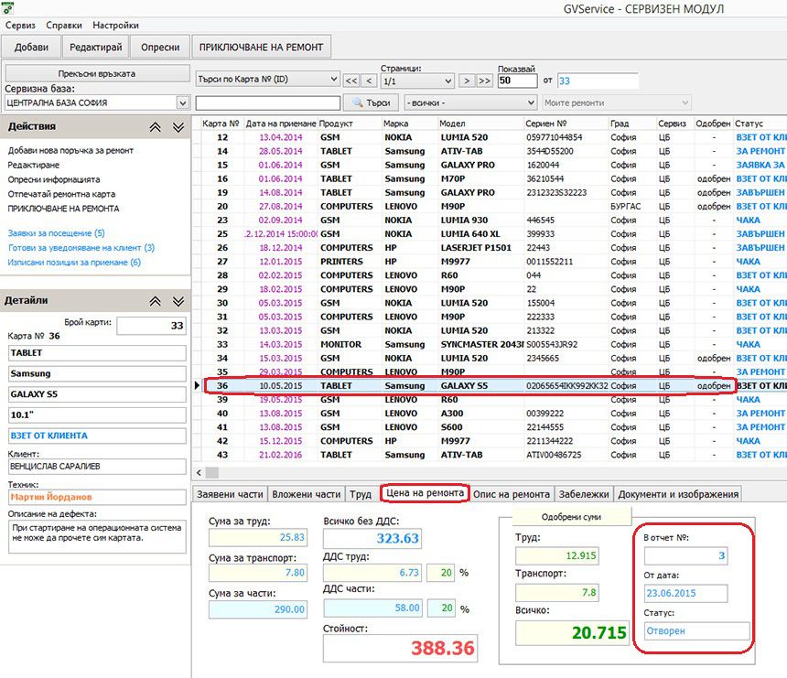Switch to the Цена на ремонта tab
This screenshot has width=787, height=678.
tap(426, 493)
